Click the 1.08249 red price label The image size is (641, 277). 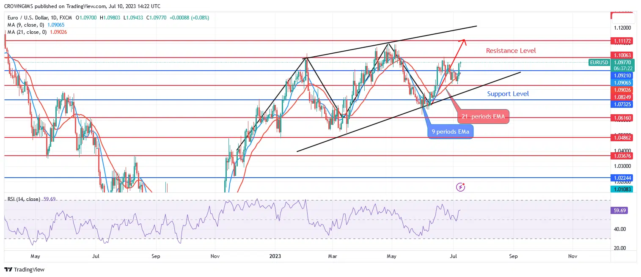coord(622,97)
